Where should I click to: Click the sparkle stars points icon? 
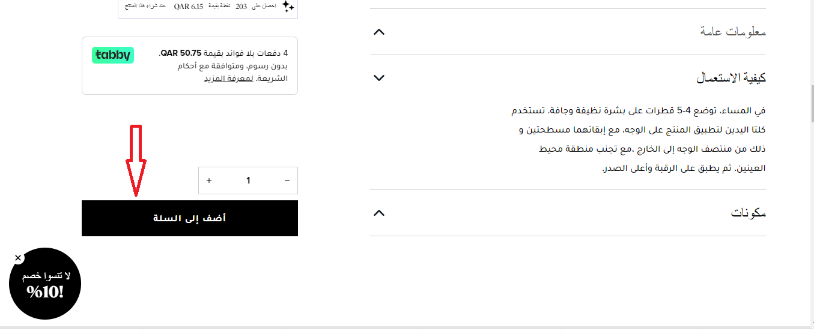[288, 7]
